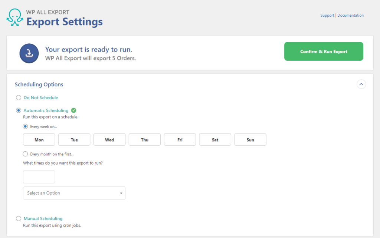Toggle the Tue day button
Screen dimensions: 380x238
(x=74, y=139)
